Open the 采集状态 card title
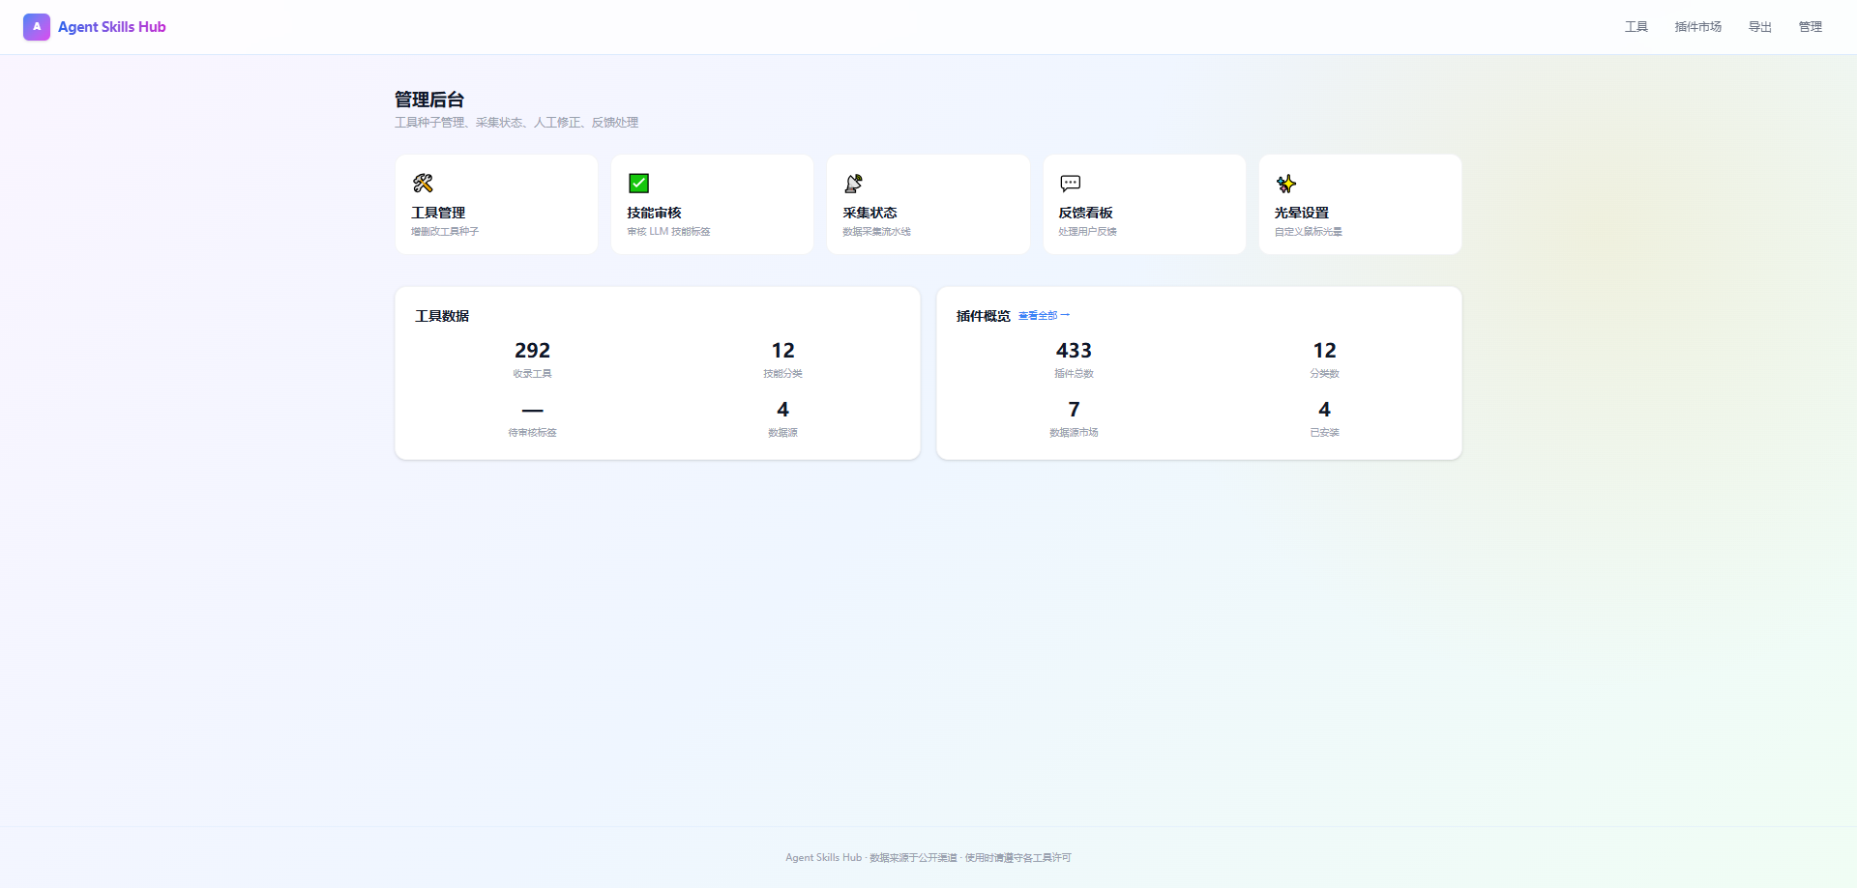The height and width of the screenshot is (888, 1857). [x=870, y=213]
